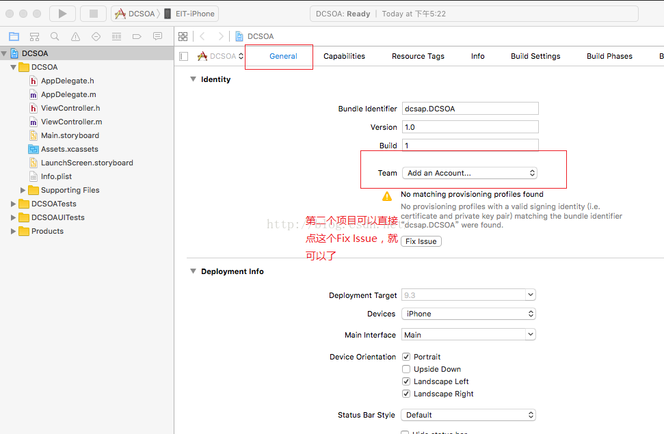Open the Devices iPhone dropdown

tap(468, 314)
